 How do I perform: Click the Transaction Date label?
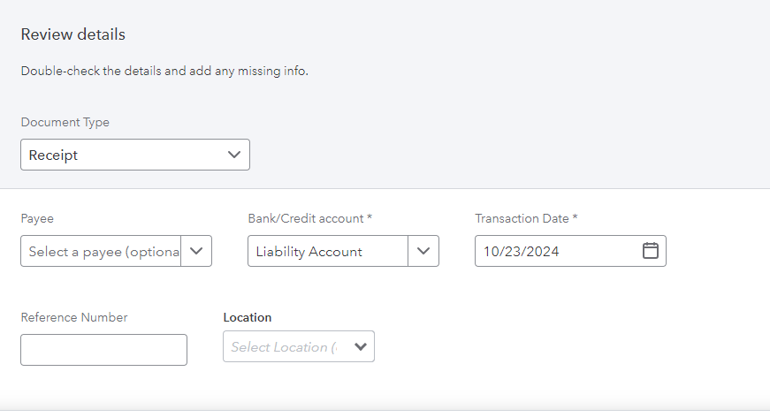point(526,218)
